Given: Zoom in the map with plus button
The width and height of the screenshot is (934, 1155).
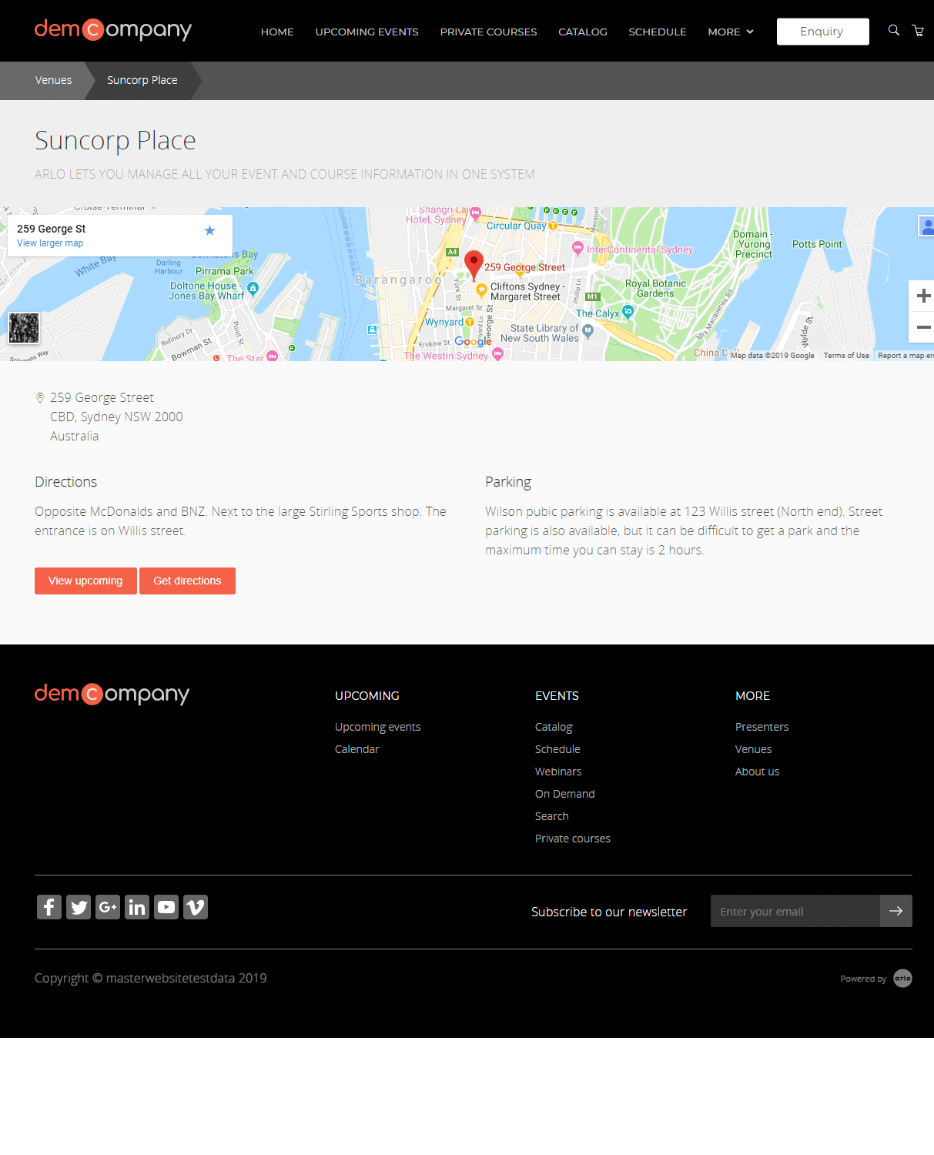Looking at the screenshot, I should (923, 296).
